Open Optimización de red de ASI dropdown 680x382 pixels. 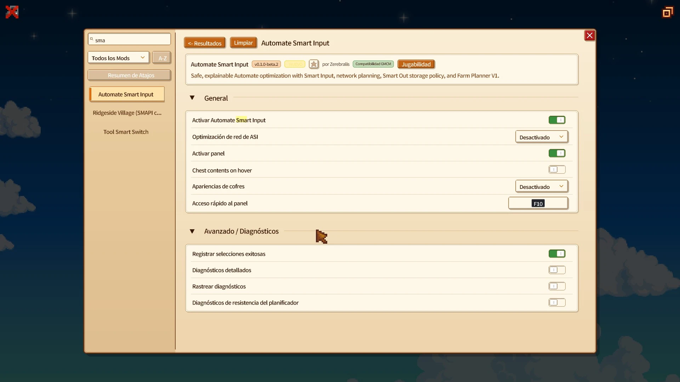(542, 137)
